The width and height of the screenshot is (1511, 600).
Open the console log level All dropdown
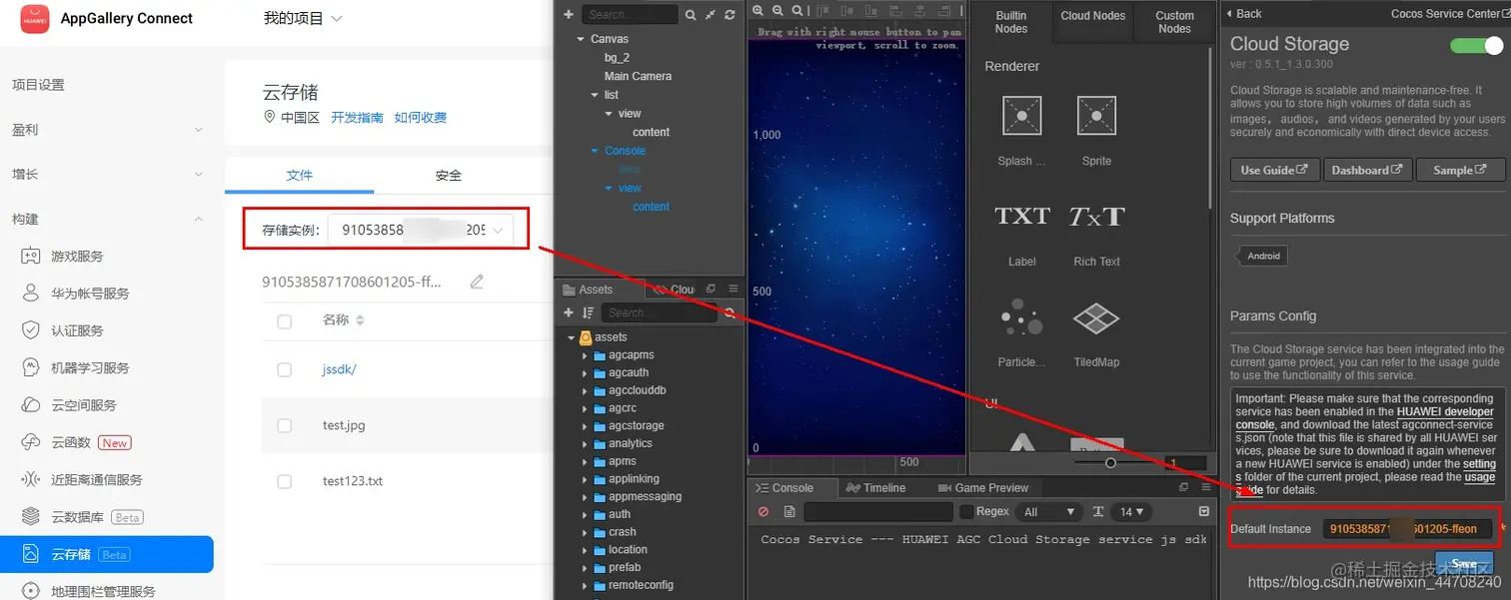click(1048, 511)
